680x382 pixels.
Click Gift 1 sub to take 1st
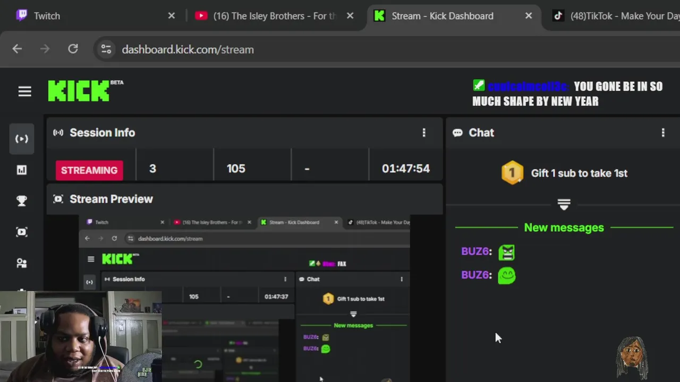pyautogui.click(x=579, y=173)
